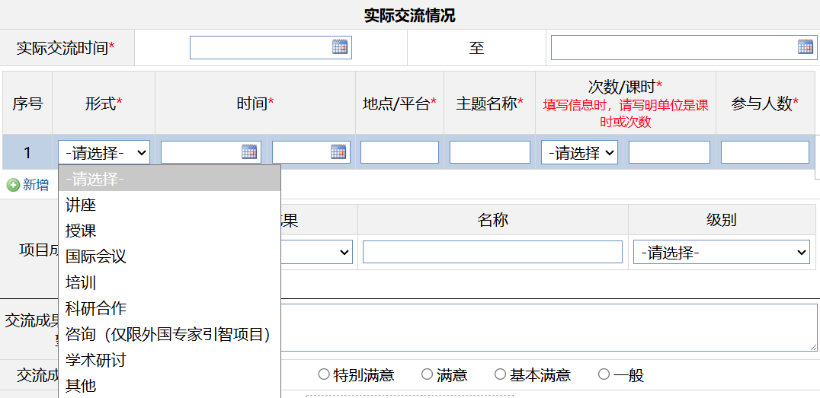Select the 一般 radio button
The image size is (820, 398).
tap(604, 374)
